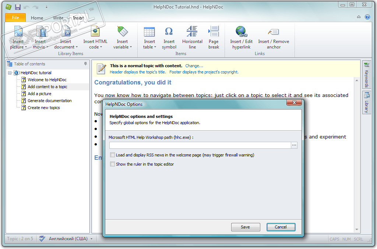Click the Insert picture ribbon button
The width and height of the screenshot is (377, 249).
18,37
